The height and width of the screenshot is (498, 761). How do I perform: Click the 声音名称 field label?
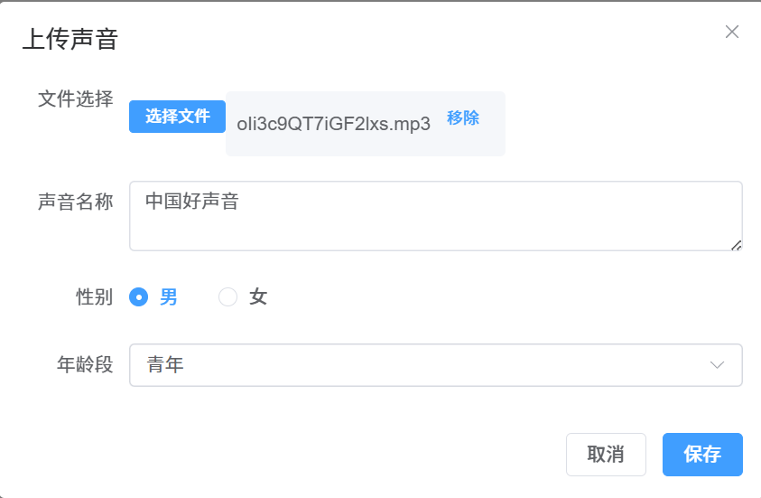[x=76, y=202]
